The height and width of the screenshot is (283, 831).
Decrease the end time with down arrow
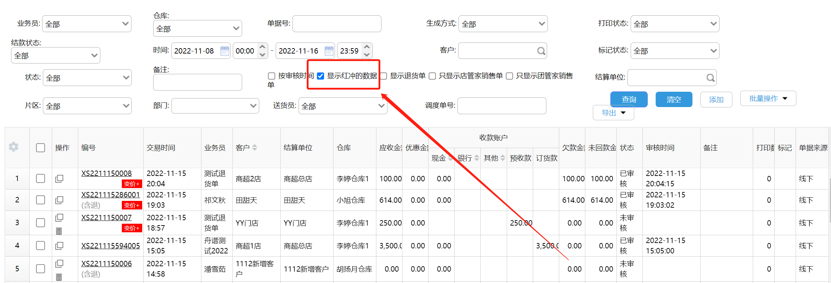click(x=367, y=55)
